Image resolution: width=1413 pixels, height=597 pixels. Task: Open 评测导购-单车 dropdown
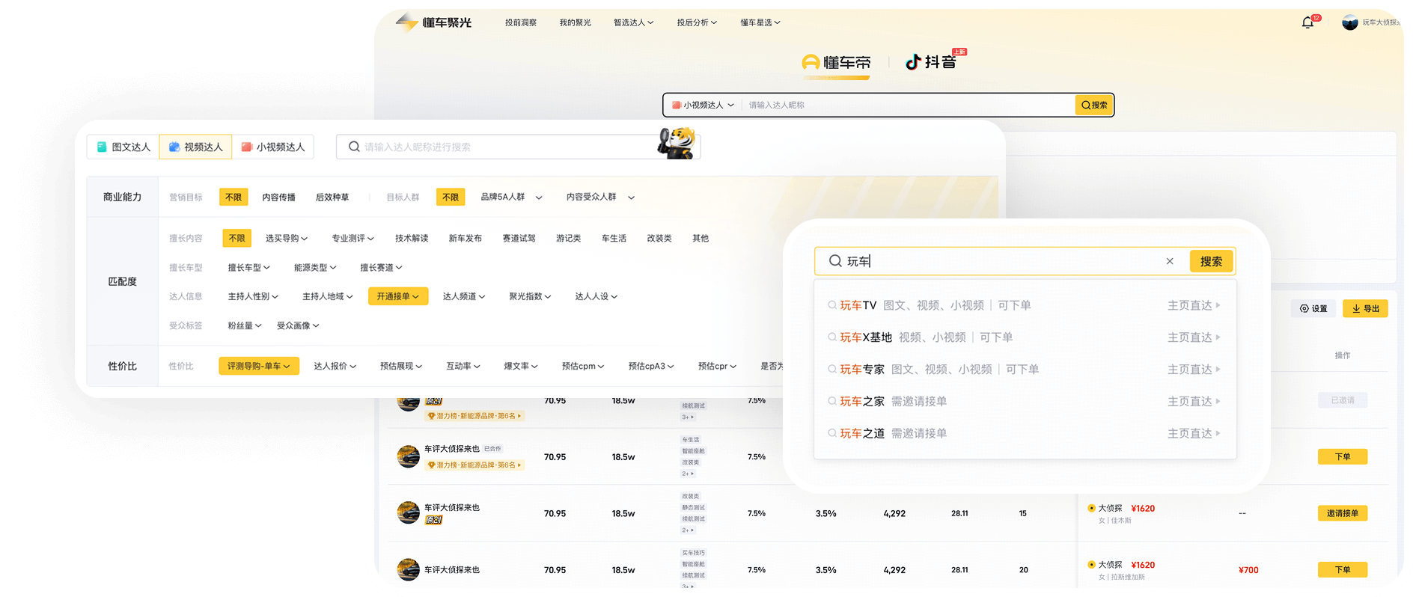(x=259, y=367)
